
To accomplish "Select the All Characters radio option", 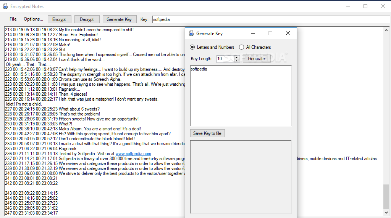I will (255, 47).
